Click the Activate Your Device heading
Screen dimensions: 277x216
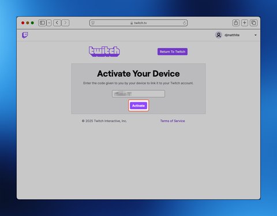click(138, 73)
